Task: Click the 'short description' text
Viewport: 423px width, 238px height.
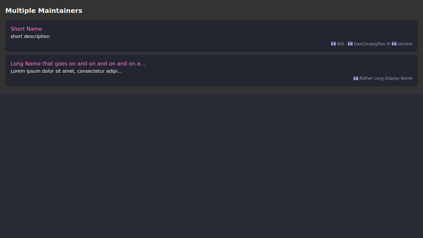Action: (30, 36)
